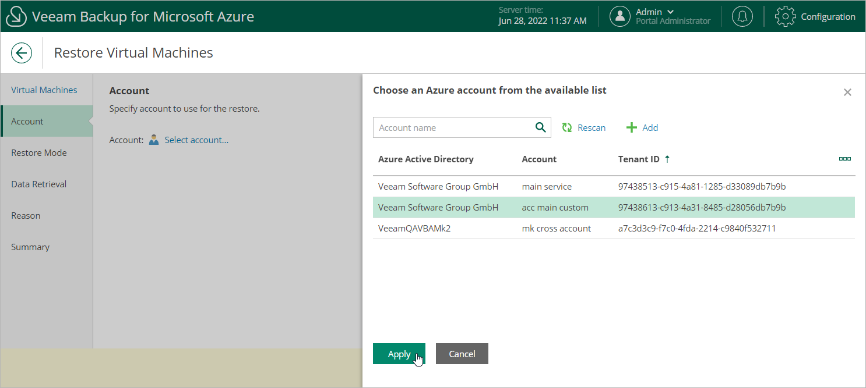
Task: Click the Select account link
Action: tap(196, 140)
